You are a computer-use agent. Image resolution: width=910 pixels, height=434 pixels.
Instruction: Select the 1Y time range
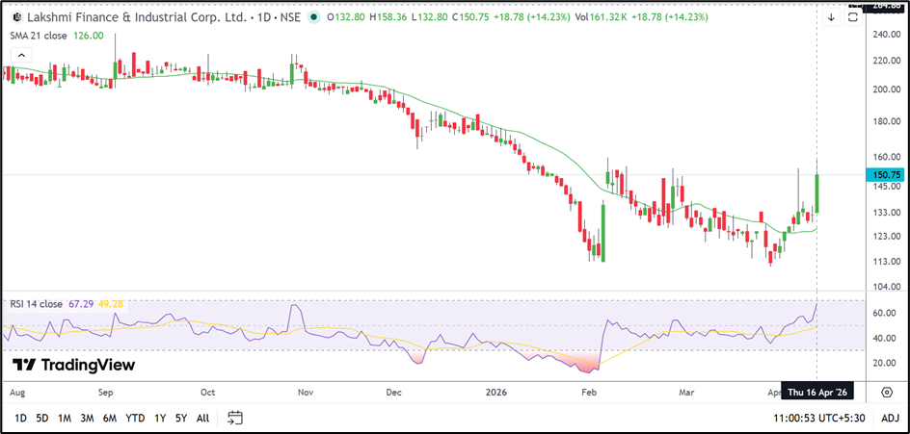160,418
